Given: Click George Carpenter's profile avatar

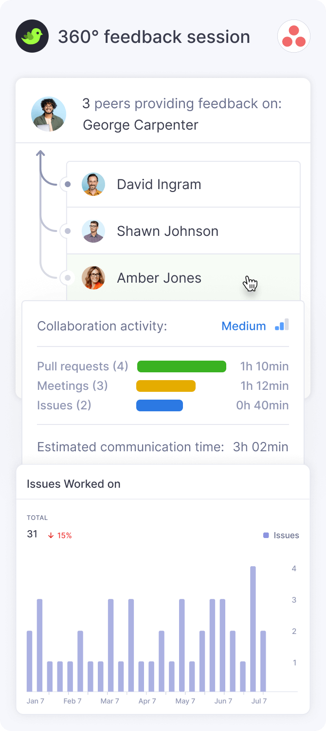Looking at the screenshot, I should (49, 114).
